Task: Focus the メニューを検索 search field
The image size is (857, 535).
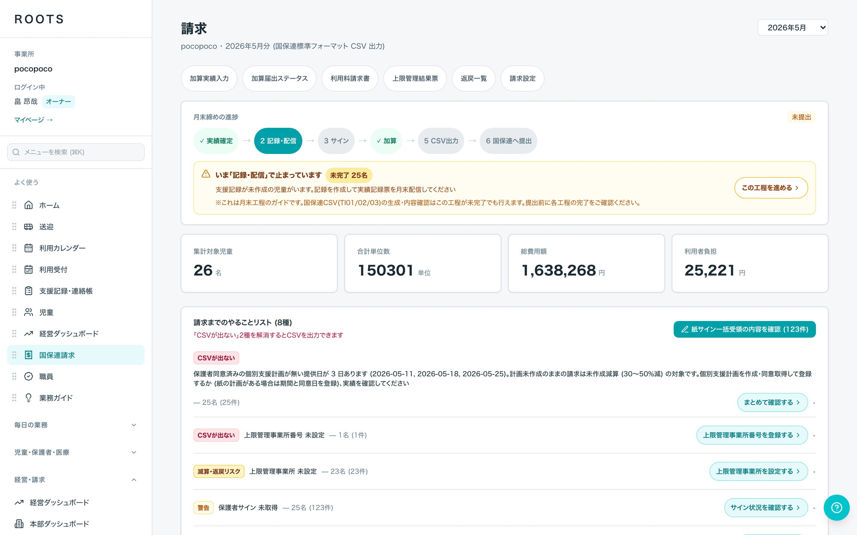Action: (76, 152)
